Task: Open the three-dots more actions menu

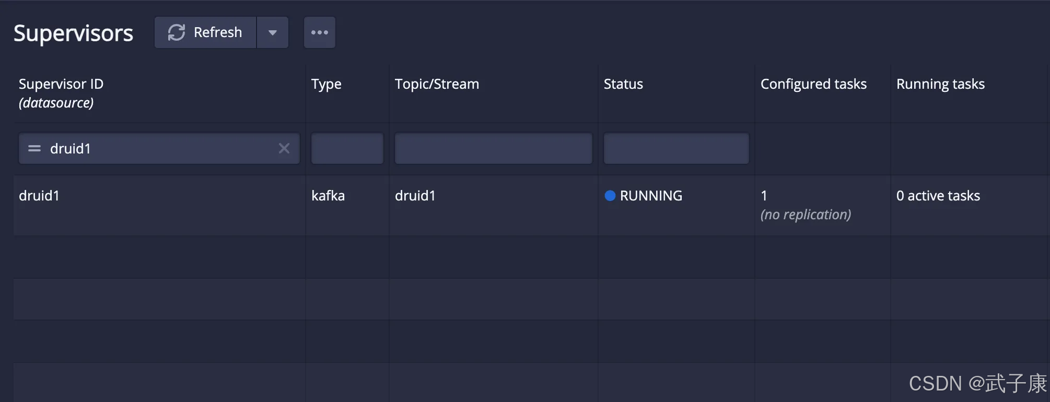Action: tap(319, 32)
